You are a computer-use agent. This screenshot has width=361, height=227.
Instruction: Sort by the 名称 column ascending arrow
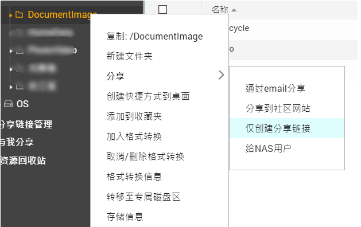click(x=234, y=10)
